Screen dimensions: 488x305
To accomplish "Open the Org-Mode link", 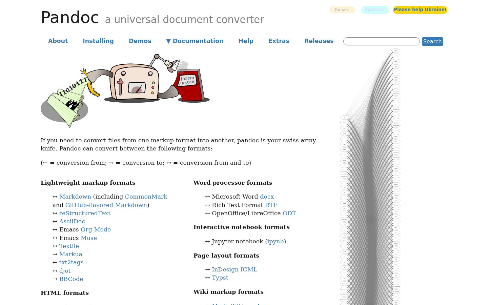I will 96,229.
